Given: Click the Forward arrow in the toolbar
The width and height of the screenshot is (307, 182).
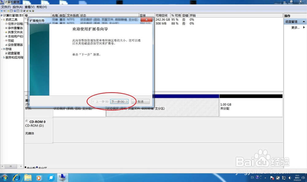Looking at the screenshot, I should click(x=4, y=11).
